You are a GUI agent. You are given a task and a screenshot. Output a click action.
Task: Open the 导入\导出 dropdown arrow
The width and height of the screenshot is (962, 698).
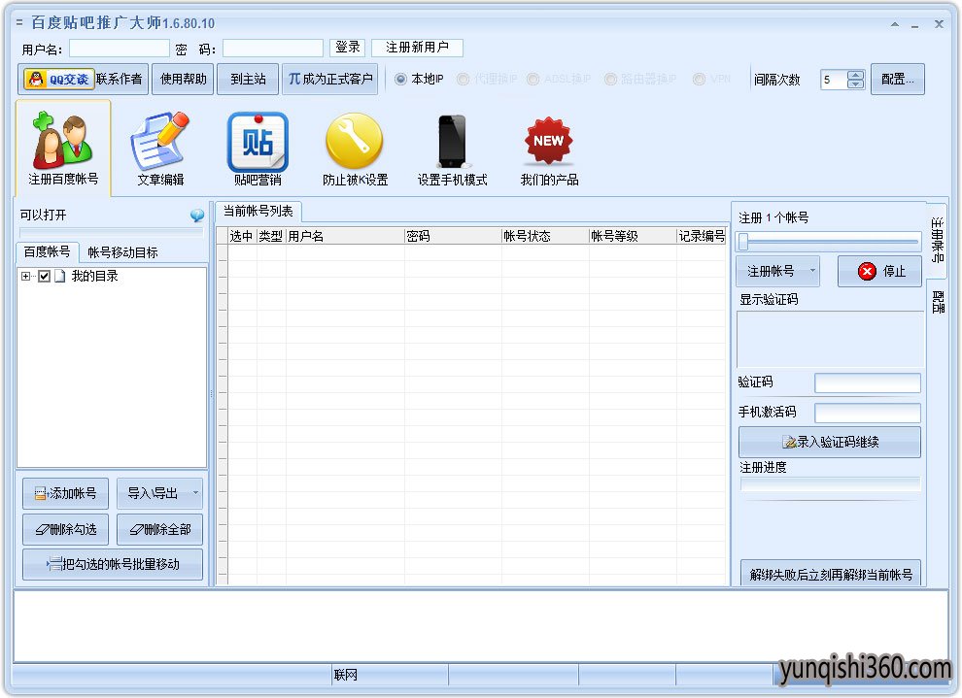pos(195,493)
